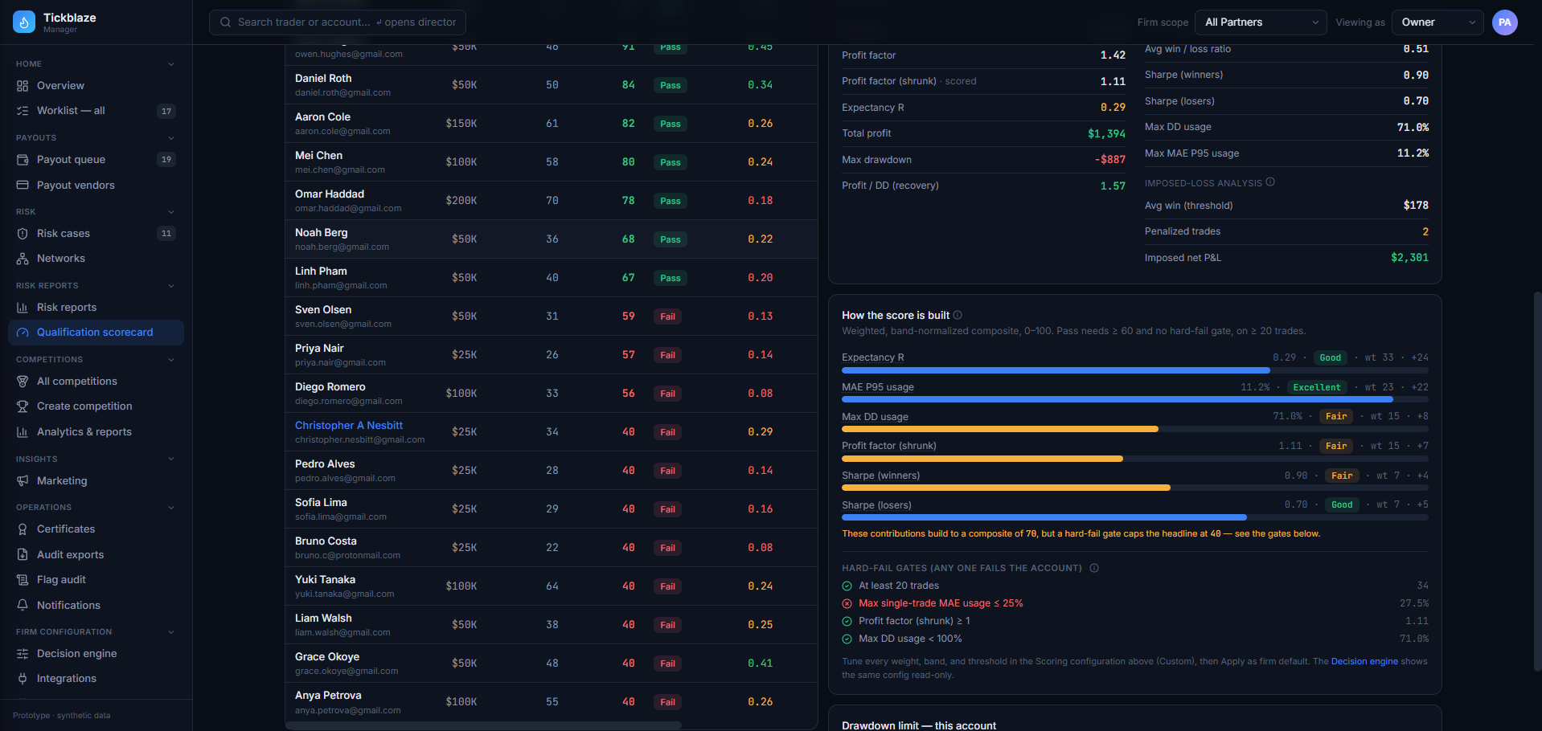Click the Decision engine sliders icon
This screenshot has width=1542, height=731.
(23, 654)
